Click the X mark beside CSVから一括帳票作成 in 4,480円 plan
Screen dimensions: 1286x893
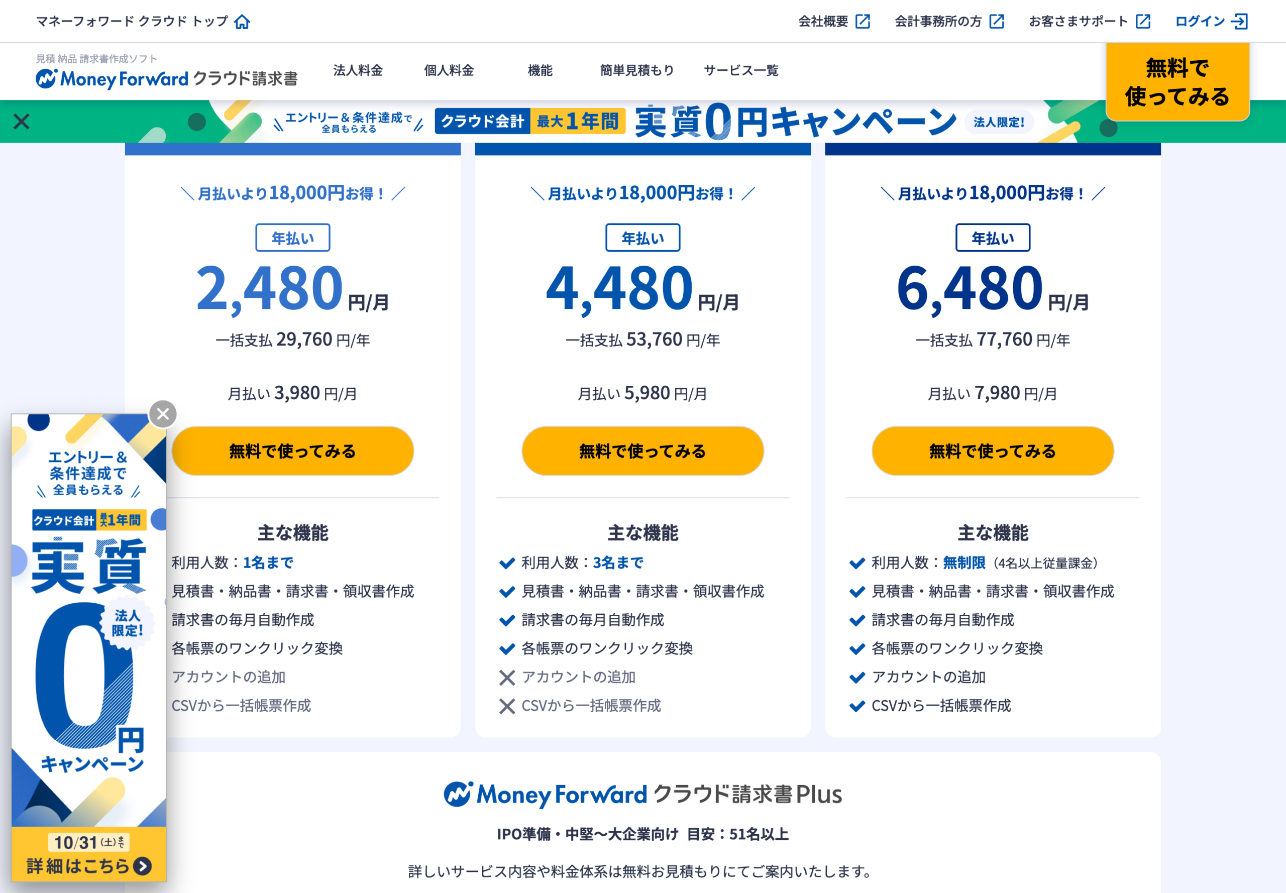point(507,706)
